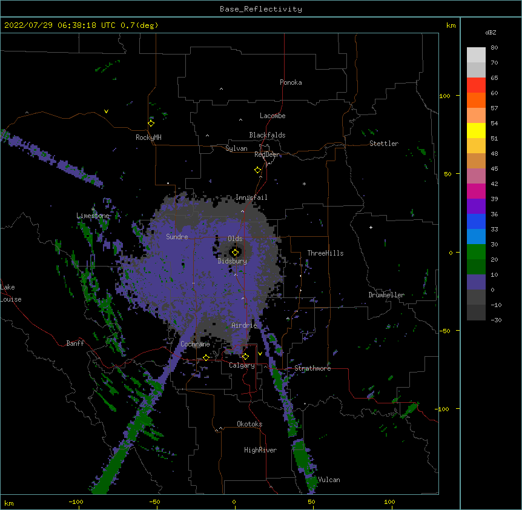Viewport: 522px width, 510px height.
Task: Click the -100 tick on the bottom axis
Action: click(x=76, y=502)
